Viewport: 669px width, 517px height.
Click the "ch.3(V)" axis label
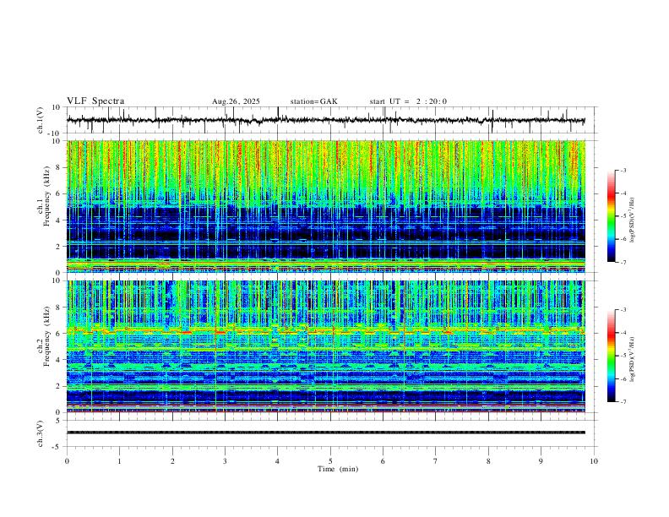pos(40,433)
